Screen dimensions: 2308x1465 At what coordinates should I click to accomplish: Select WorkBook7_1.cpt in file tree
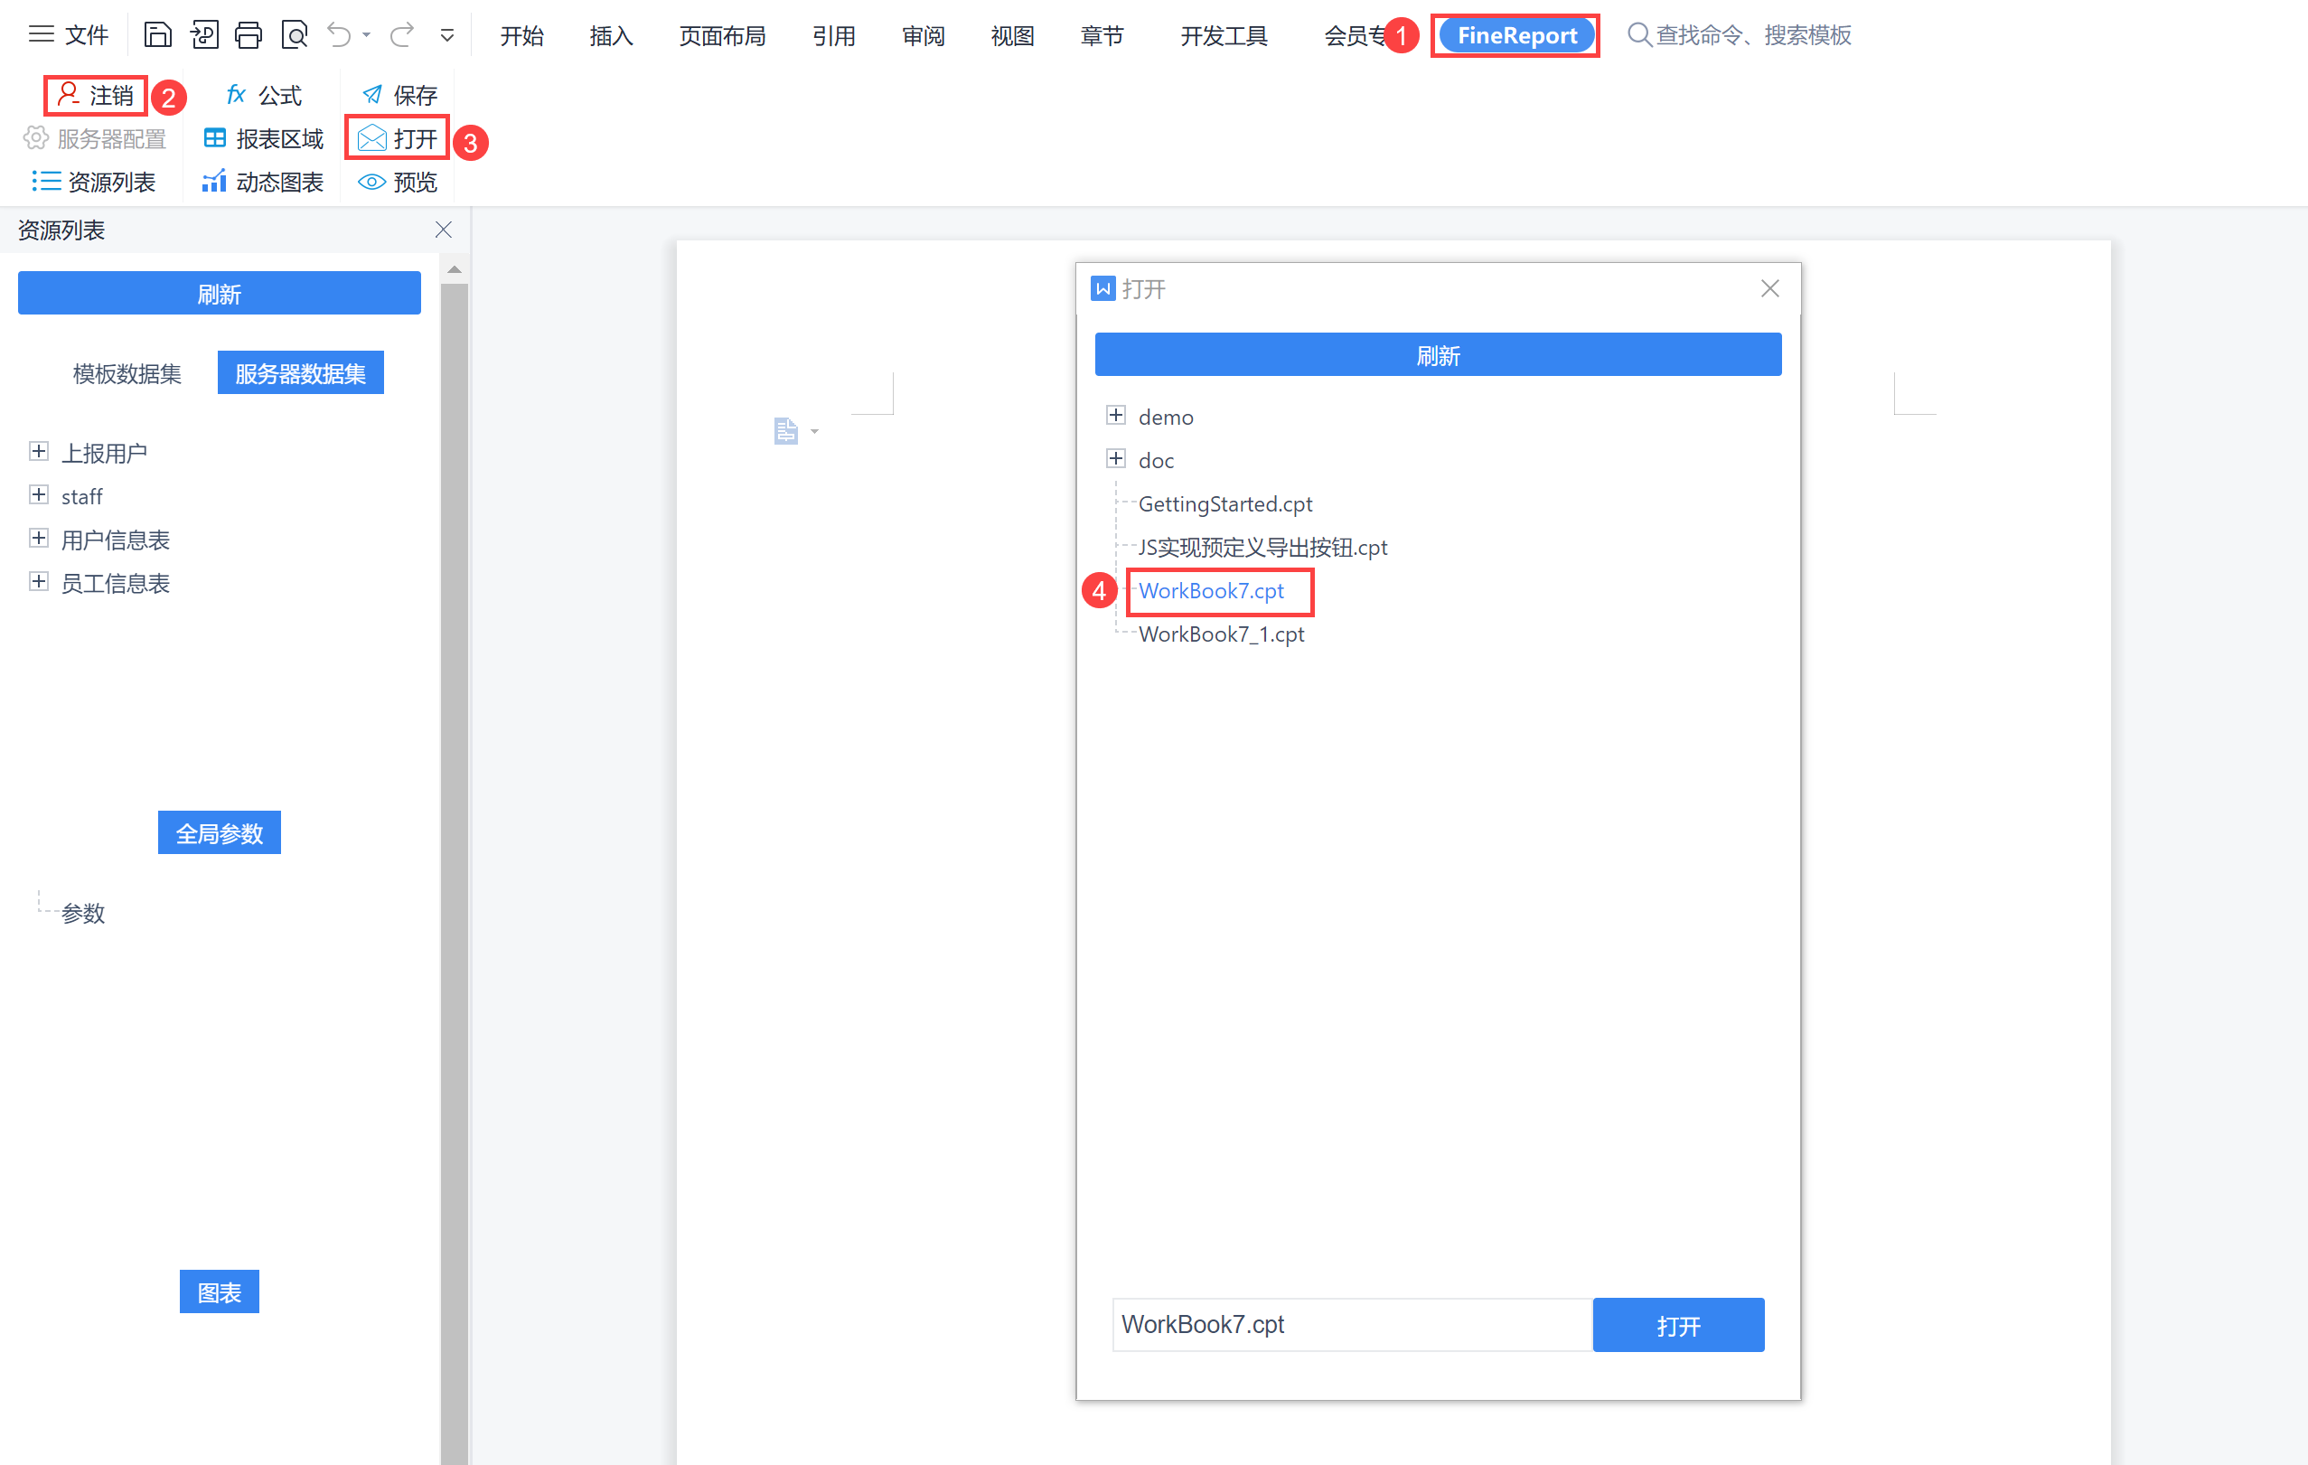(x=1220, y=634)
